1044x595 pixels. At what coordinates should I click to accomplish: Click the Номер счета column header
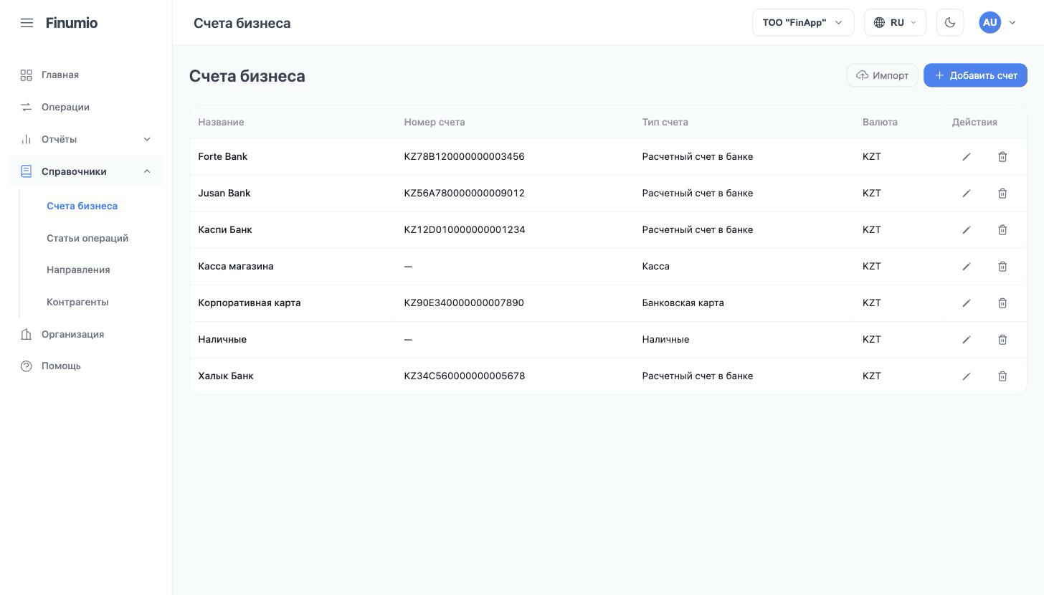point(435,123)
